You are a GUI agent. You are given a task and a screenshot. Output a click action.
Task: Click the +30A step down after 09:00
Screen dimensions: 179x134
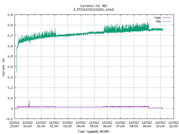click(149, 107)
